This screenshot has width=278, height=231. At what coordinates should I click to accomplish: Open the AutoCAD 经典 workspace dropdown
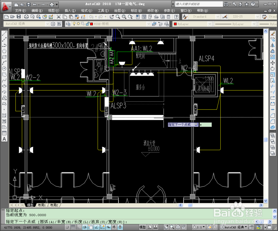47,24
